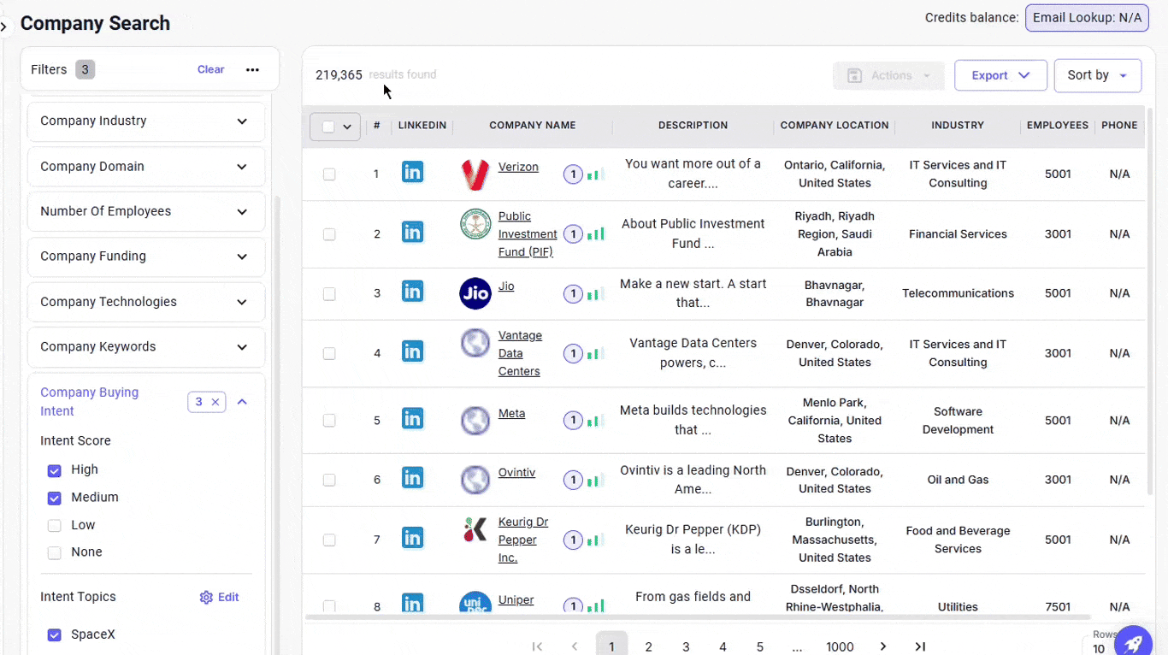Go to page 3 of results

pos(686,646)
